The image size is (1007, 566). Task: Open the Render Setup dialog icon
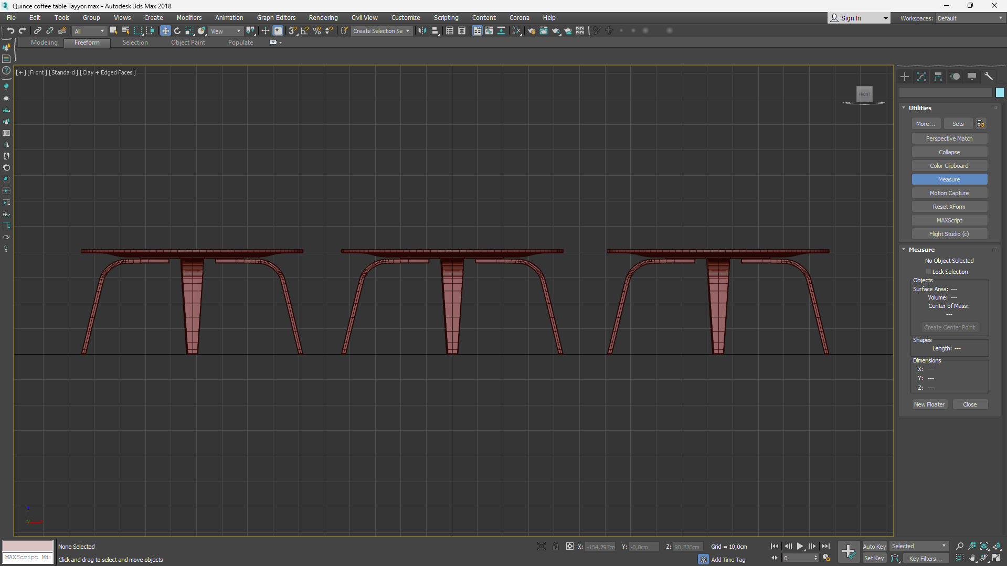click(x=532, y=31)
